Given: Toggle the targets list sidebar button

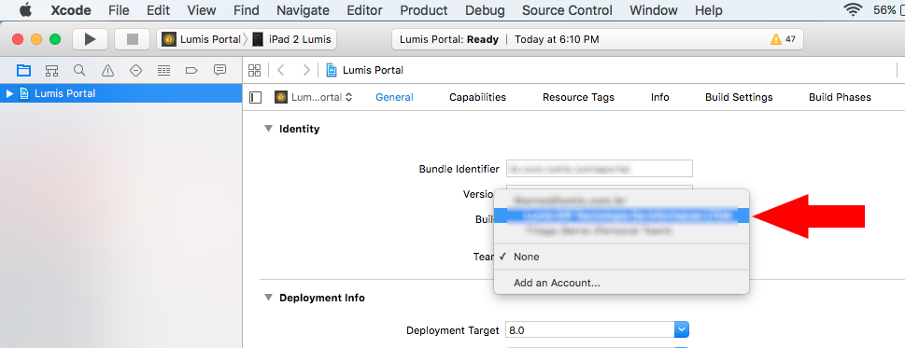Looking at the screenshot, I should click(x=256, y=97).
